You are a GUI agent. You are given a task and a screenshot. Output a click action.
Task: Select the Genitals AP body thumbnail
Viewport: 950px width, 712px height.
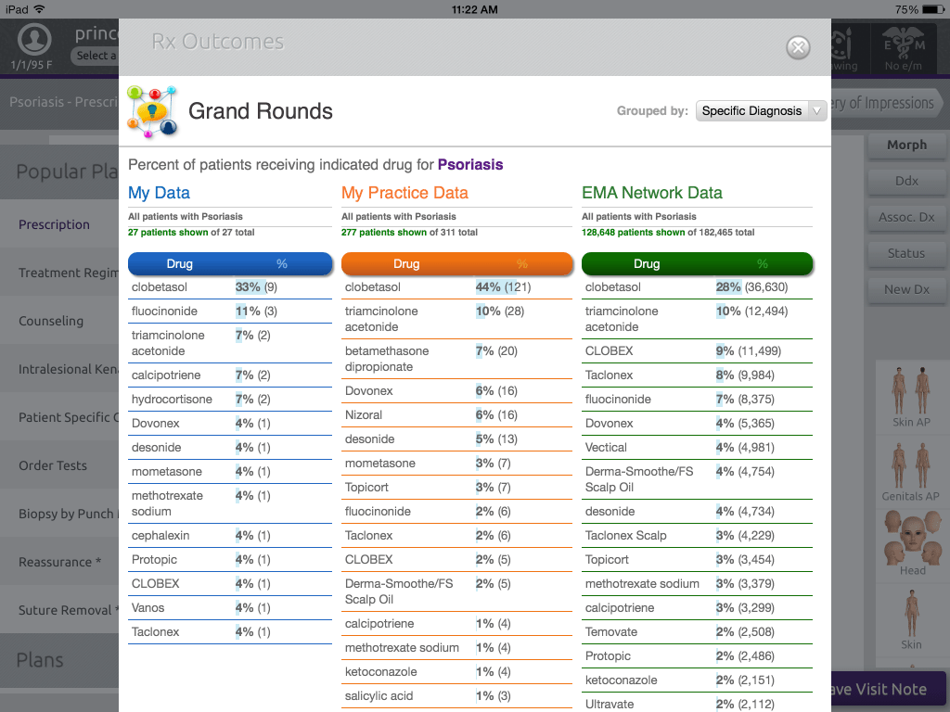point(911,472)
